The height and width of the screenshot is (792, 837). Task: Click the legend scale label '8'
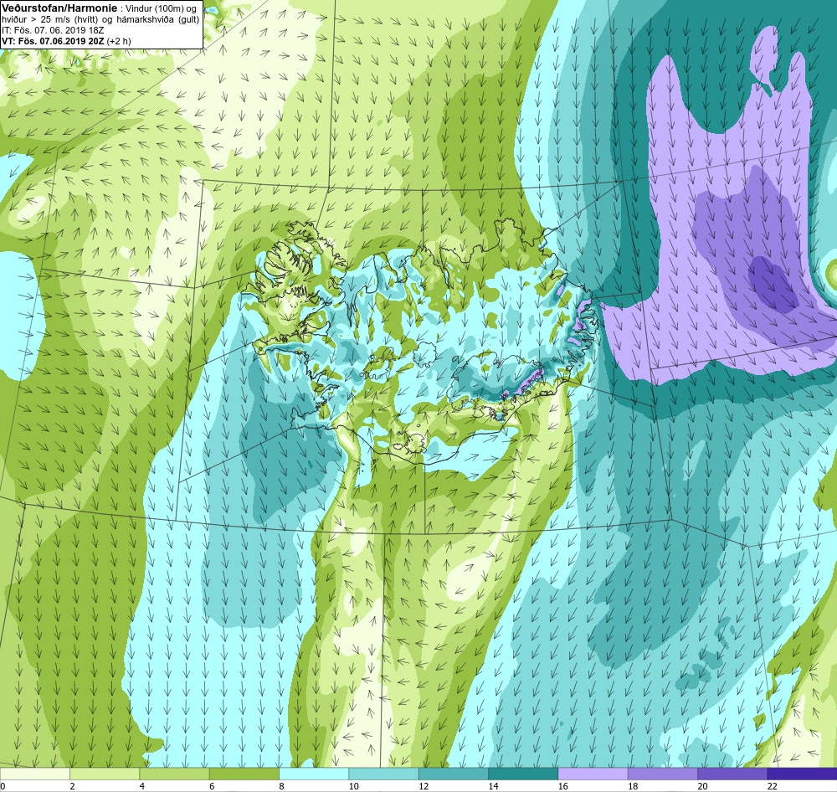point(281,786)
